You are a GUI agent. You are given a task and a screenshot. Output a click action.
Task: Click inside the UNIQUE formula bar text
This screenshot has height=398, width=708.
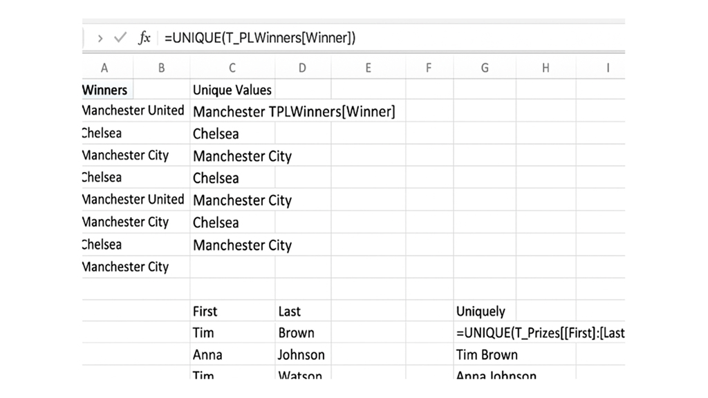[x=263, y=39]
